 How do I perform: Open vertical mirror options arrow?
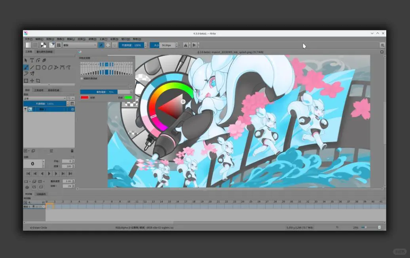(198, 45)
